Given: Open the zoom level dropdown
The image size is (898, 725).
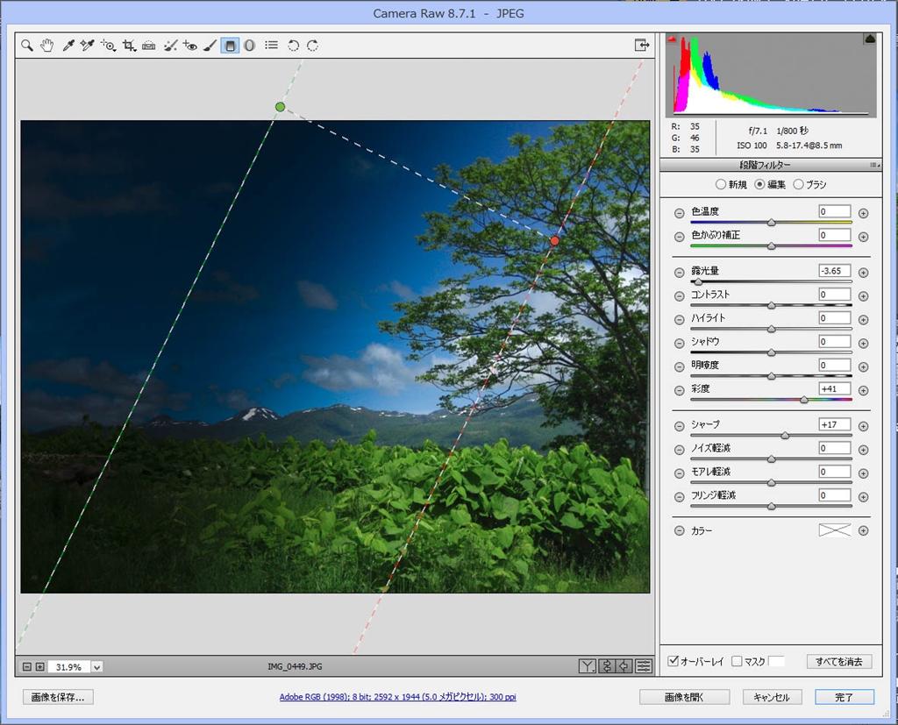Looking at the screenshot, I should [96, 667].
